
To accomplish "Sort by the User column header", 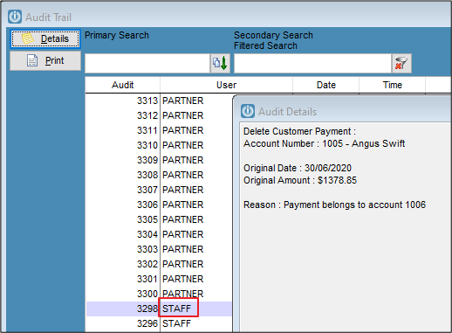I will coord(226,85).
